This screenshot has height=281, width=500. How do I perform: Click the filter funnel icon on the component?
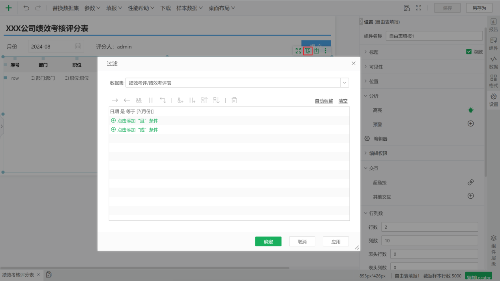[308, 51]
